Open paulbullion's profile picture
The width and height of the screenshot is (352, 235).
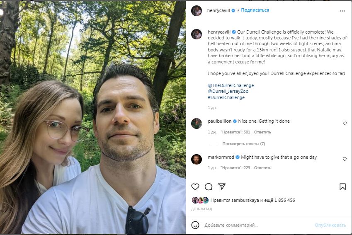[197, 123]
